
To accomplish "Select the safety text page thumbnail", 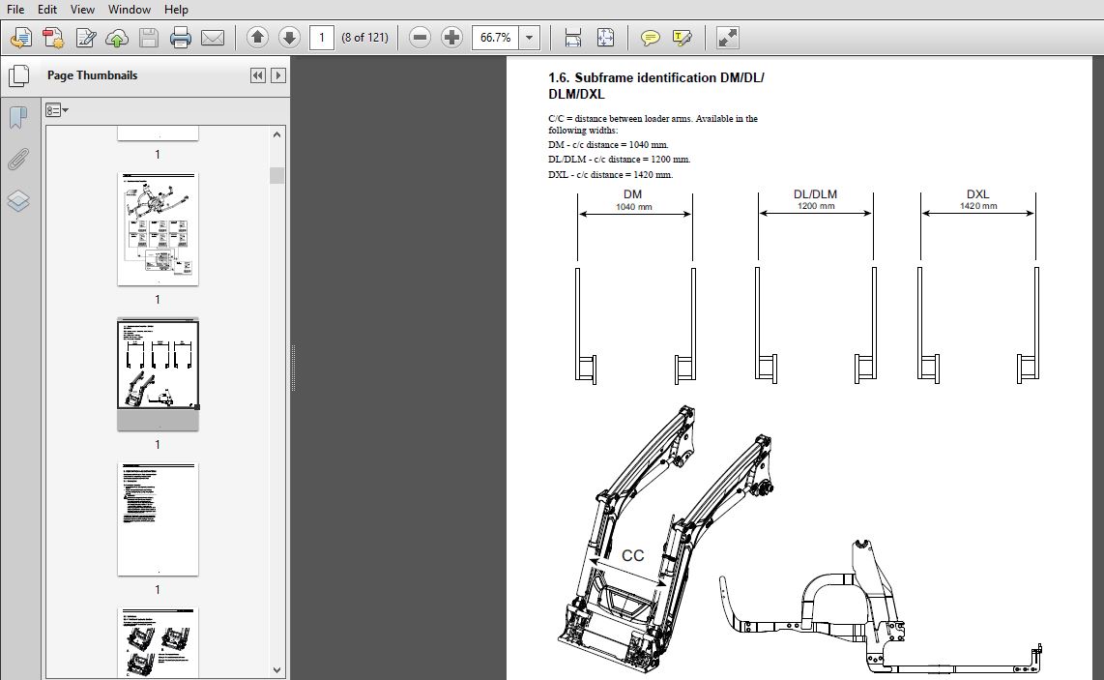I will [x=158, y=519].
